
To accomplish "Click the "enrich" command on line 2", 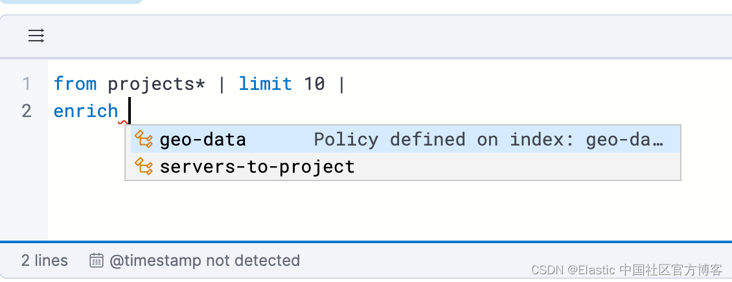I will [86, 111].
